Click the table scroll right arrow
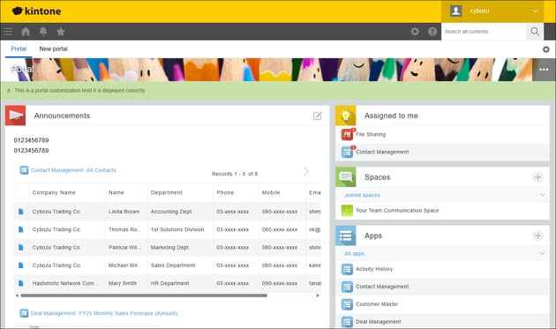This screenshot has height=329, width=556. tap(318, 295)
